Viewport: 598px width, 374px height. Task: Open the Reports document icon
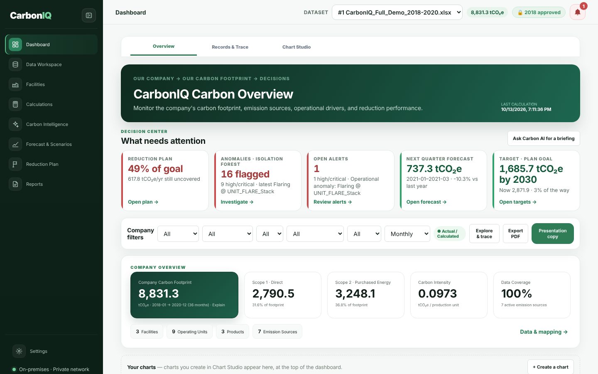[x=15, y=184]
